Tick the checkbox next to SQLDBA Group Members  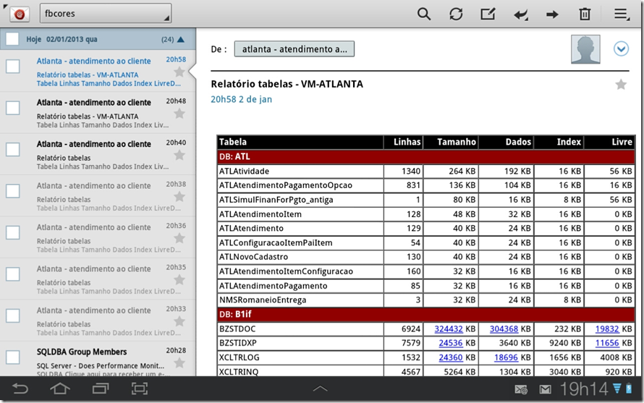tap(13, 357)
